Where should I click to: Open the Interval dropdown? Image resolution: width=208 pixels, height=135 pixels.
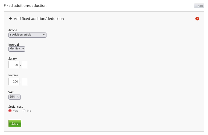pos(17,49)
